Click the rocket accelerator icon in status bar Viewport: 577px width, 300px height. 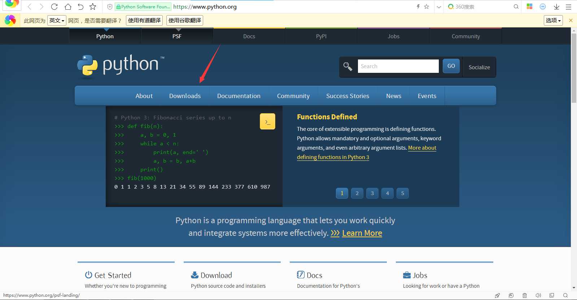pos(498,295)
